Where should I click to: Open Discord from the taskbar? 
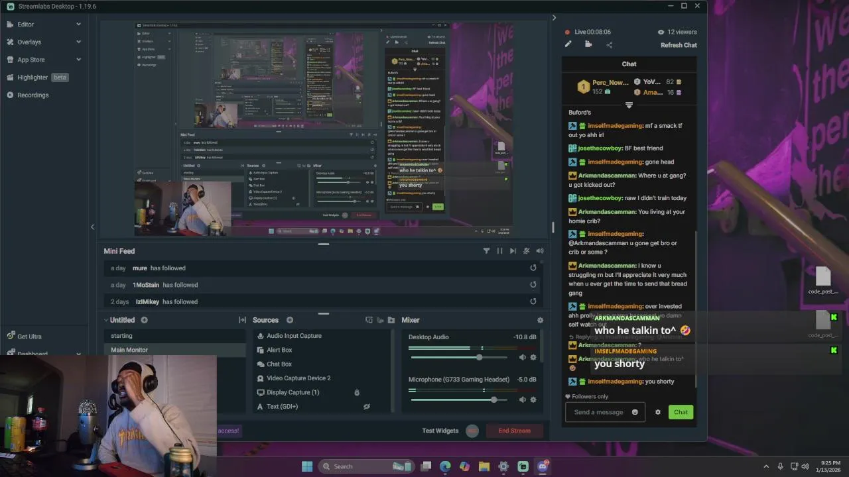543,466
